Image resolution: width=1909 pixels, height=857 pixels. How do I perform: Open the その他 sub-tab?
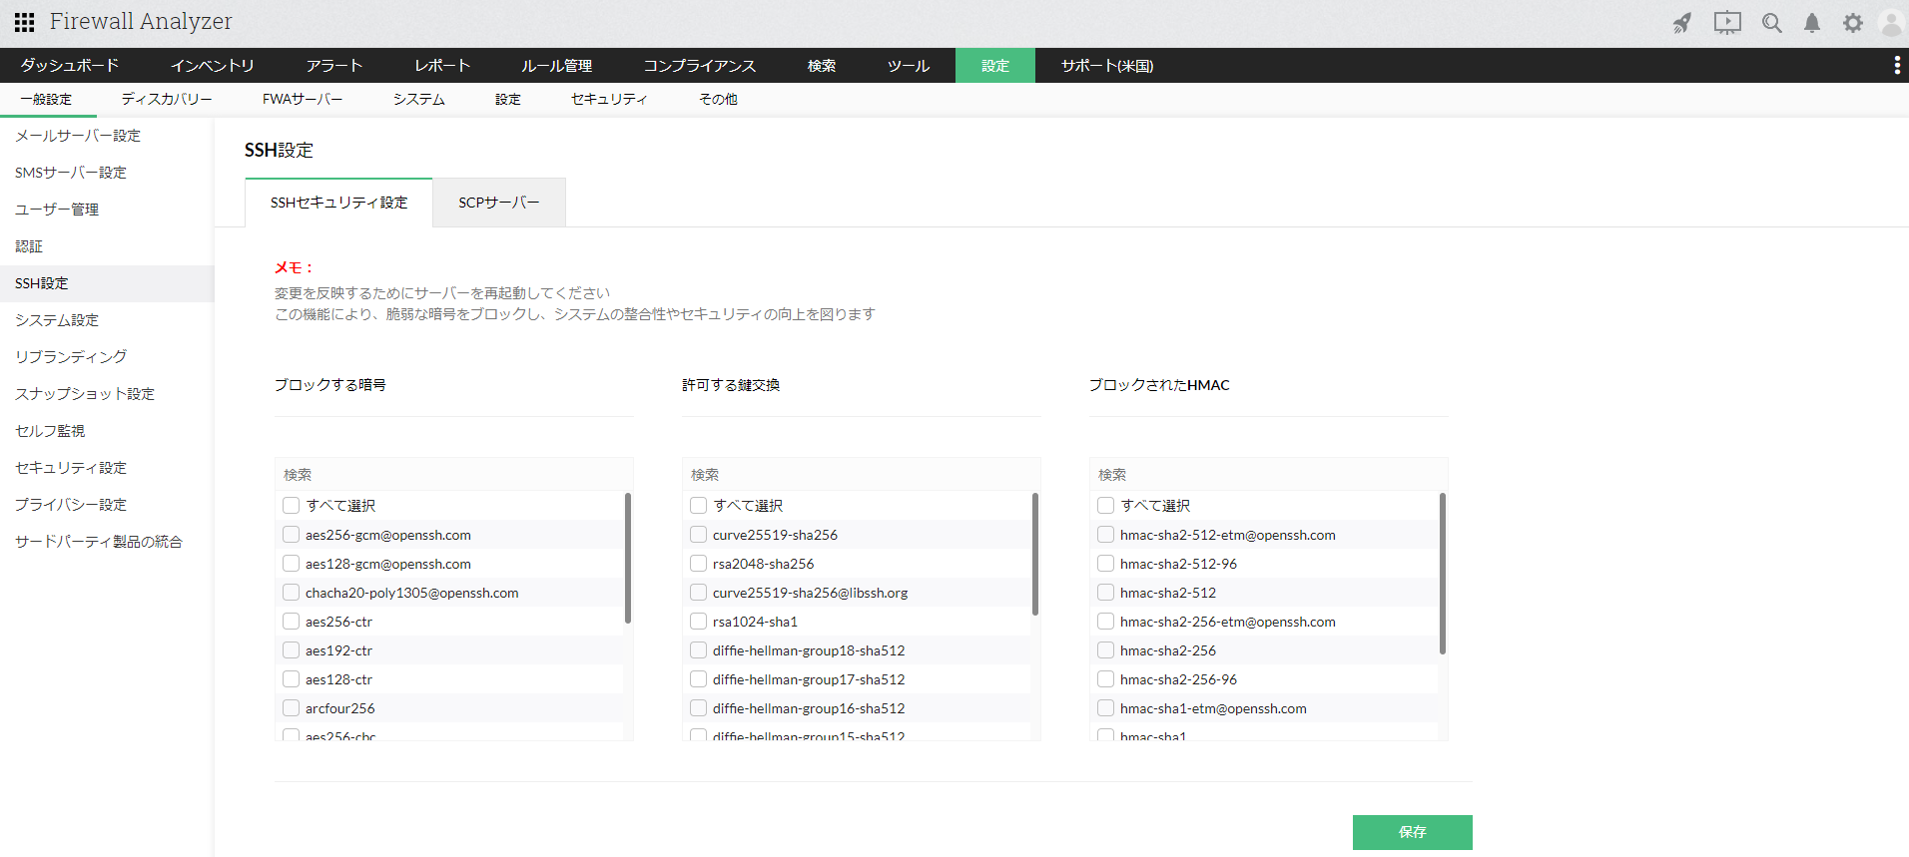(718, 100)
